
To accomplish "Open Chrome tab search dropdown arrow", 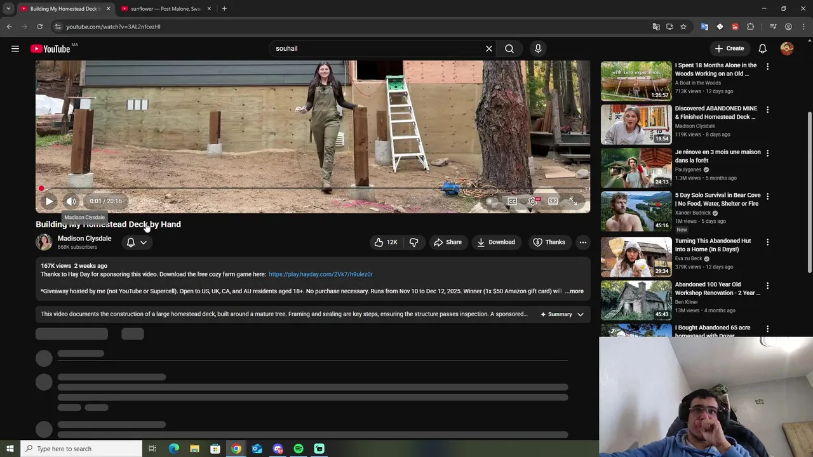I will tap(8, 8).
